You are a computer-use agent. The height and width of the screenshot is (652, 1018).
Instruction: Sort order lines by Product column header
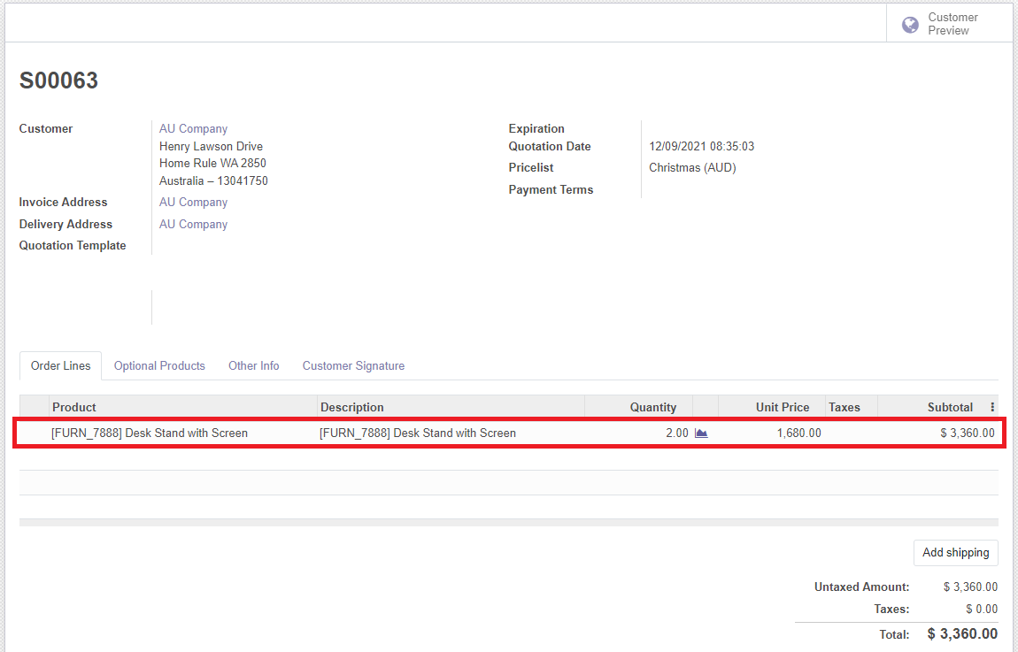point(74,408)
